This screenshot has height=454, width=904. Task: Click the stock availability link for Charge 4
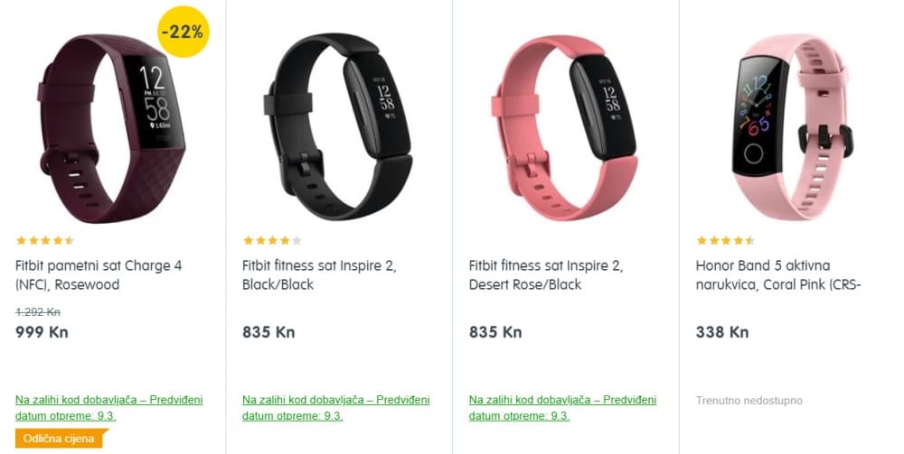click(109, 407)
